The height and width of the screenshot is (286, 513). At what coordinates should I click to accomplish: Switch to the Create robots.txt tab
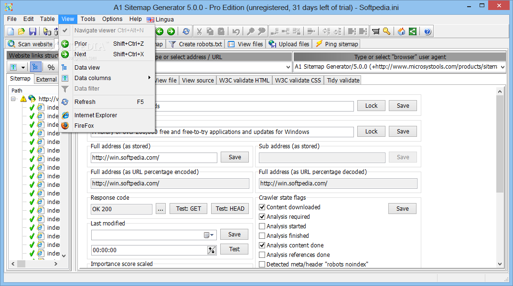point(196,44)
